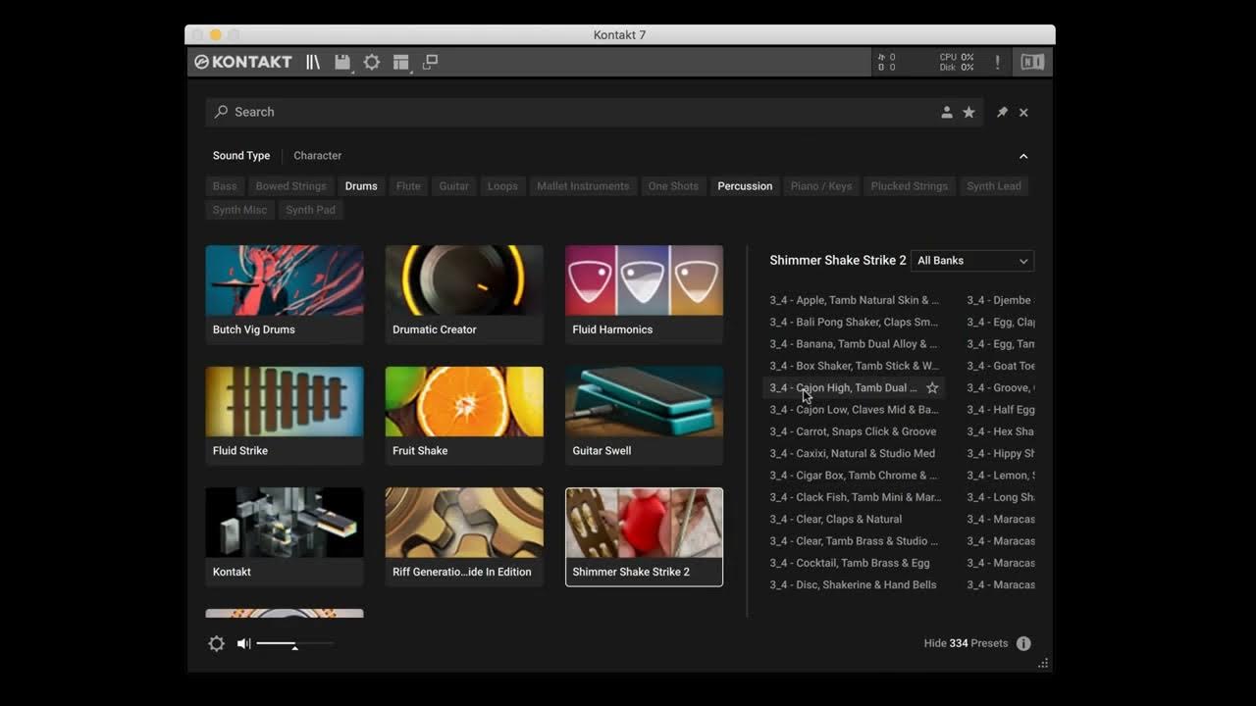Load preset 3_4 - Banana, Tamb Dual Alloy
Viewport: 1256px width, 706px height.
[x=854, y=344]
